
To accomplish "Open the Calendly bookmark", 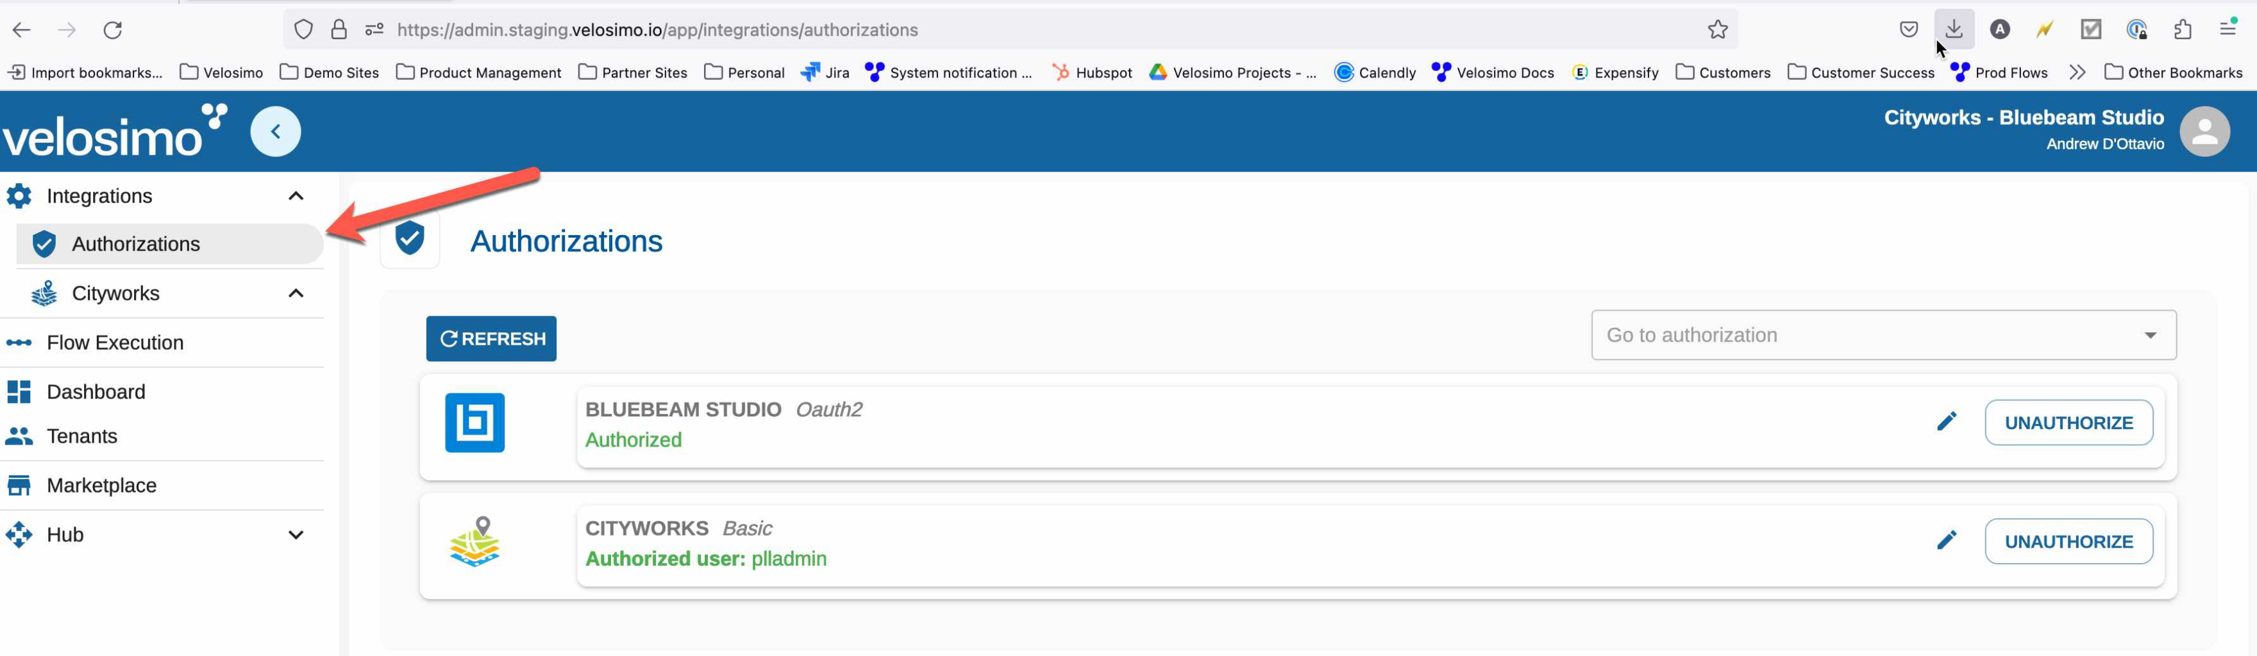I will tap(1375, 72).
